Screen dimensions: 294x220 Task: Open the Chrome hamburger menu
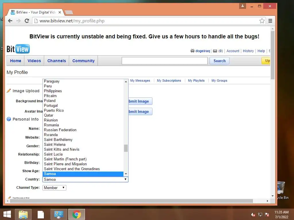pos(270,21)
